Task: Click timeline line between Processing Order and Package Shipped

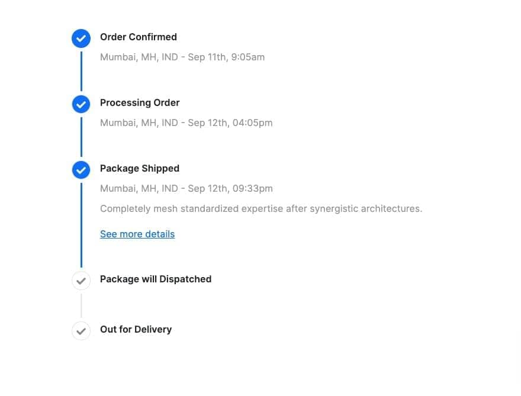Action: click(81, 137)
